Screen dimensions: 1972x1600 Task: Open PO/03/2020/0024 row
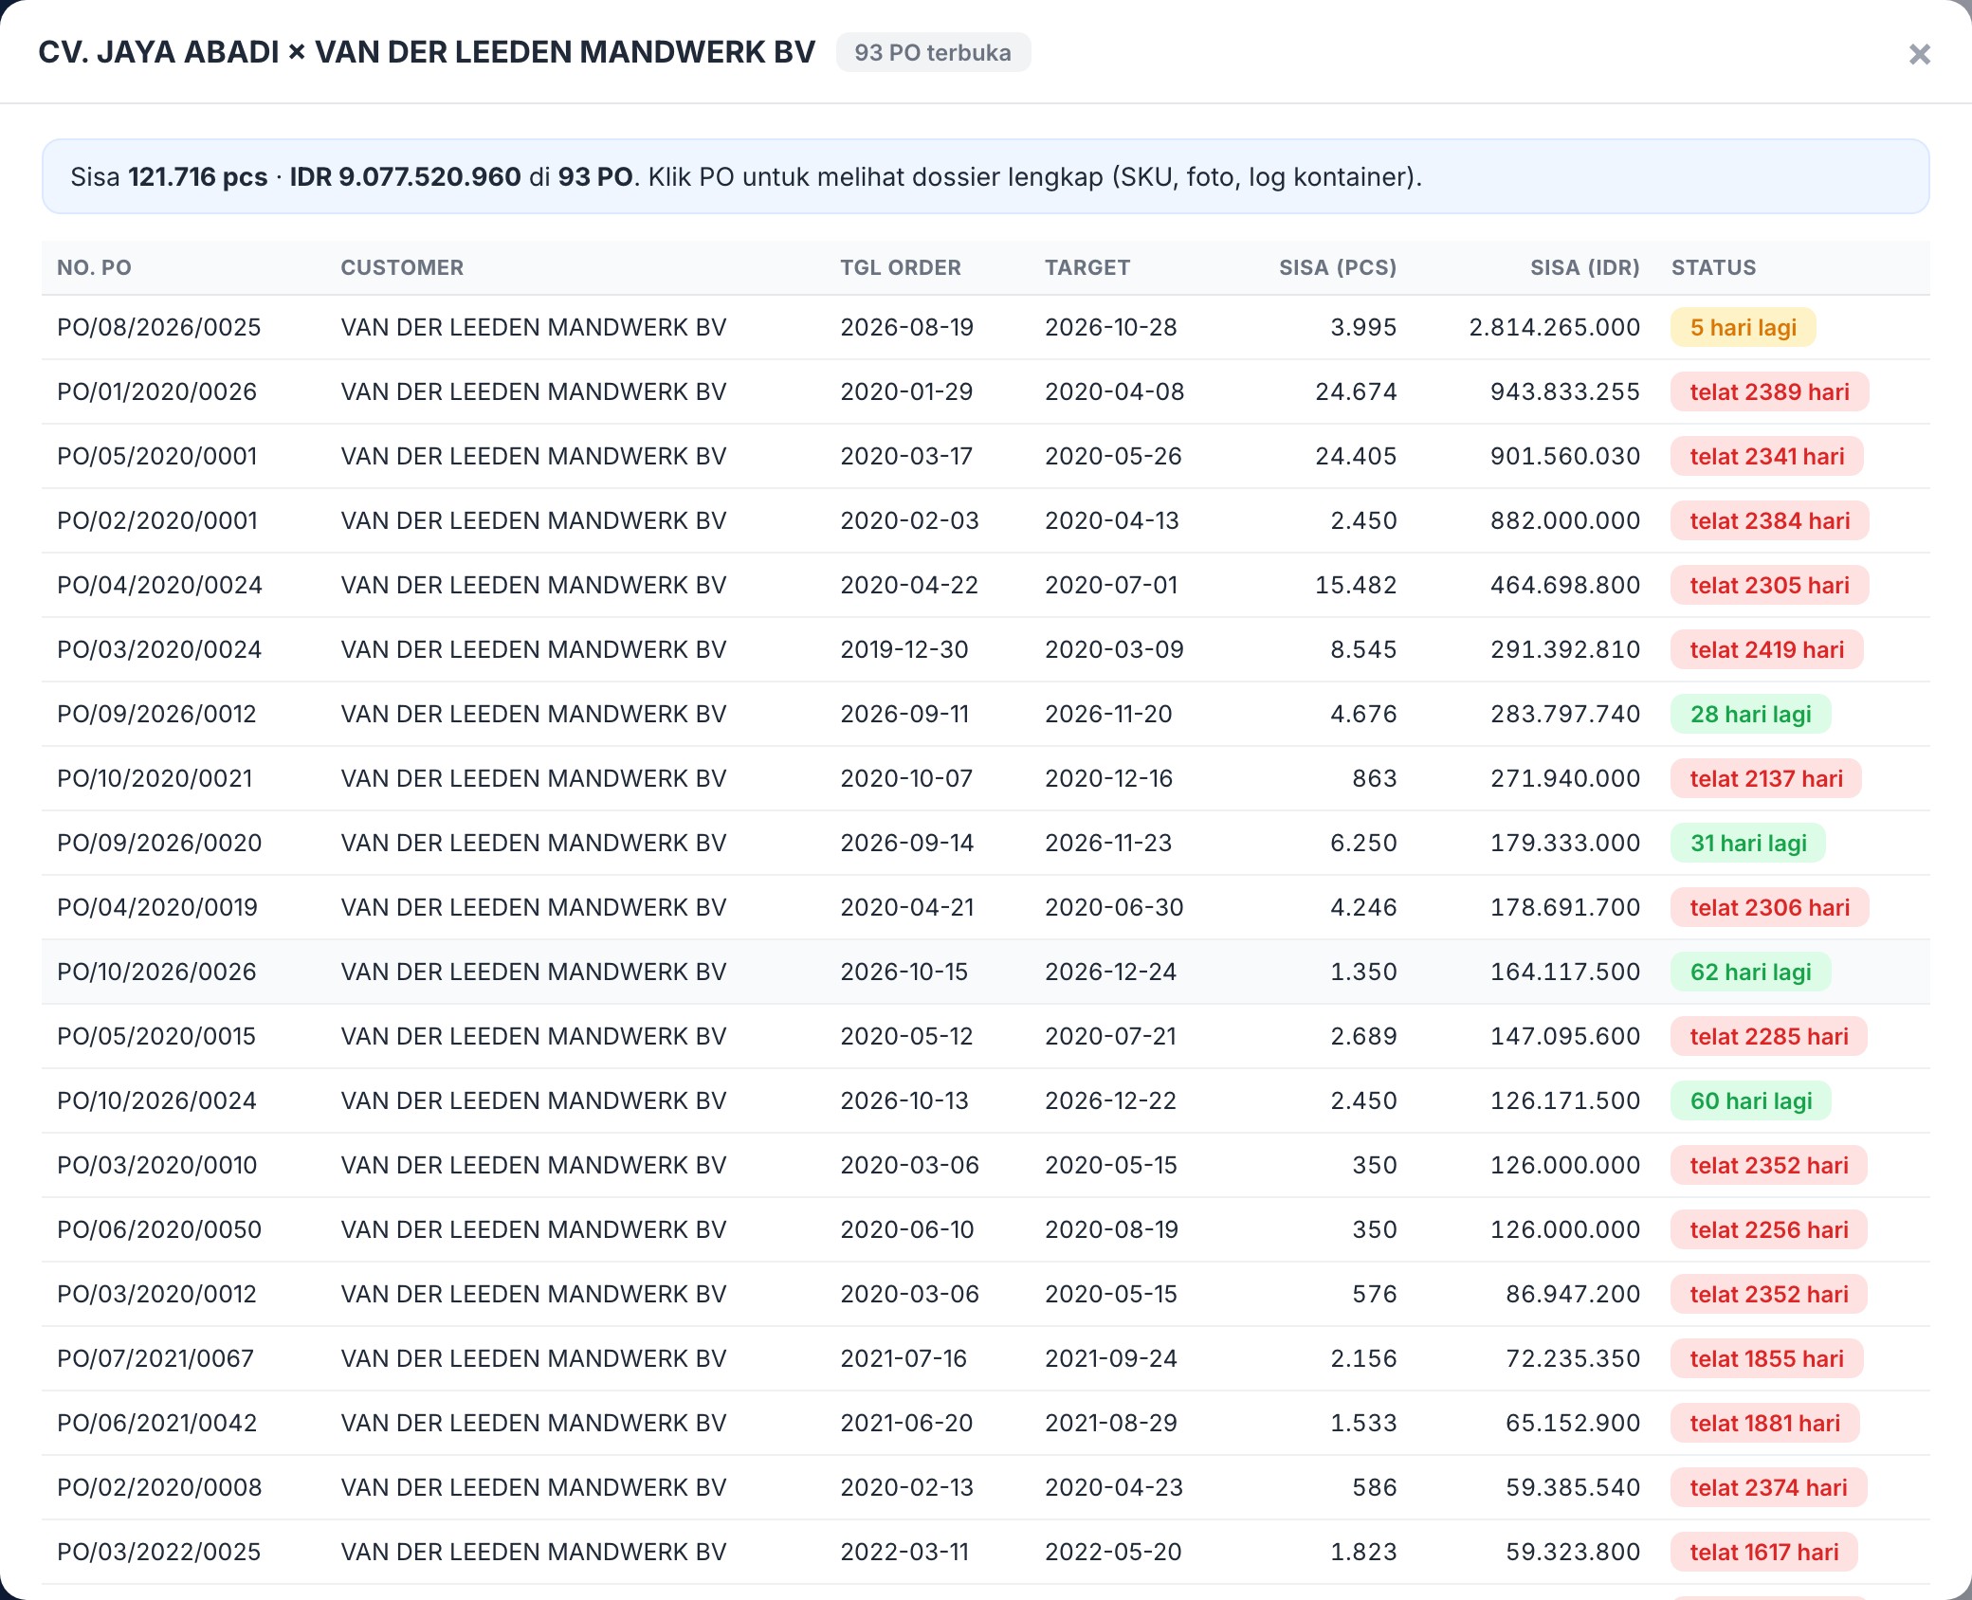pos(985,649)
